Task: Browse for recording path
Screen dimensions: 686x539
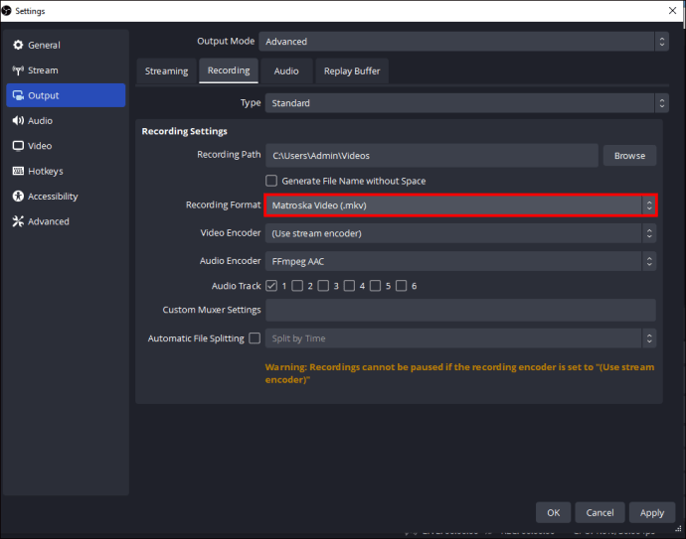Action: pyautogui.click(x=629, y=156)
